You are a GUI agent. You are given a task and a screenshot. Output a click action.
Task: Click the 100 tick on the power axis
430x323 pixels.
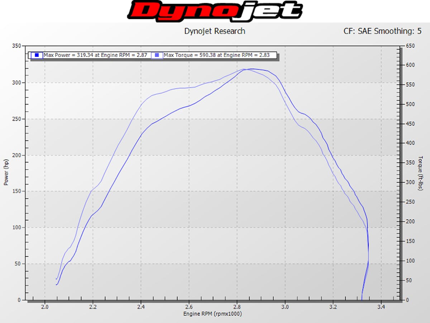pos(16,228)
